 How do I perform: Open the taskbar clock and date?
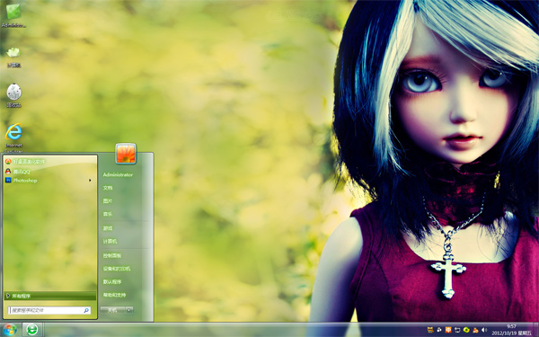(511, 330)
